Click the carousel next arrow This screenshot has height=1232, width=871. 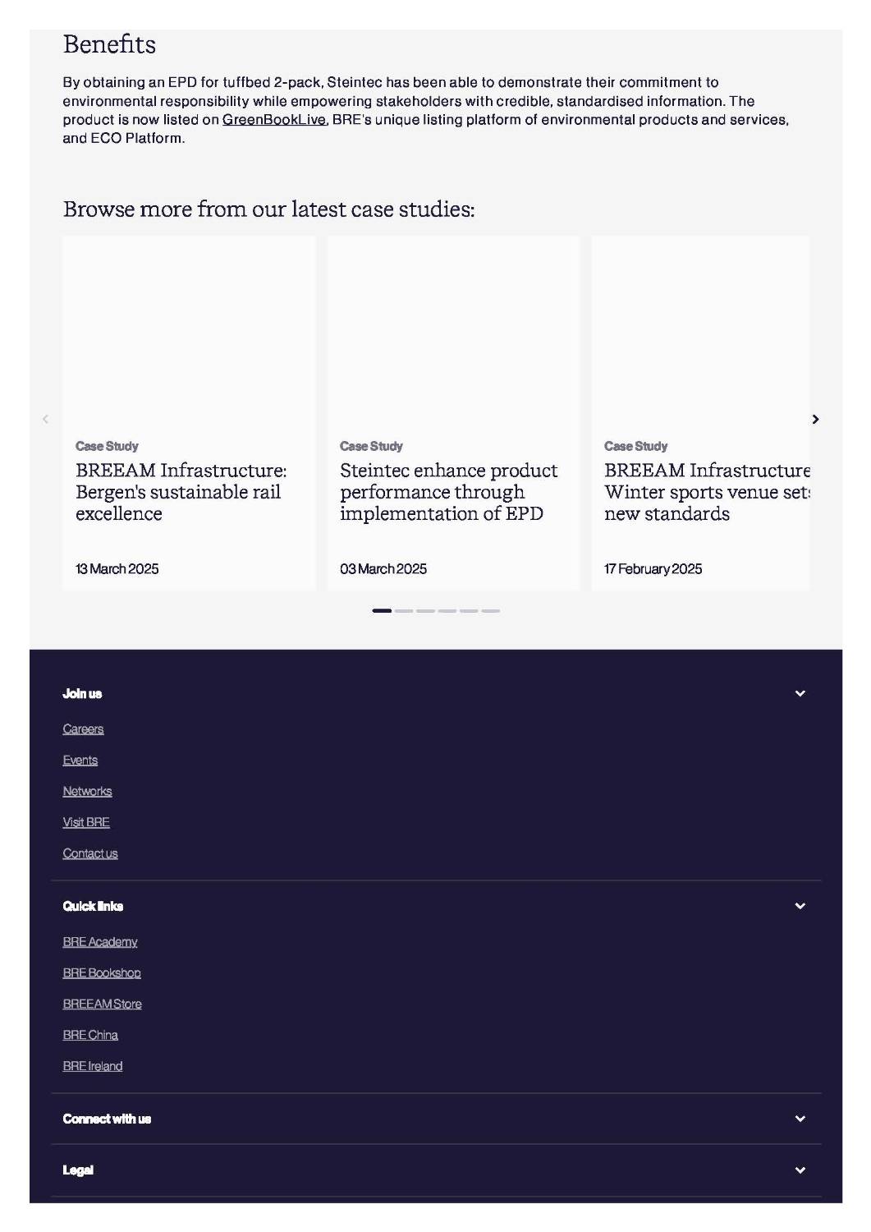(815, 419)
